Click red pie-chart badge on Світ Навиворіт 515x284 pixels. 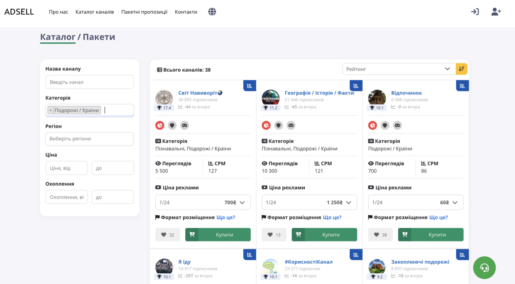pos(160,125)
